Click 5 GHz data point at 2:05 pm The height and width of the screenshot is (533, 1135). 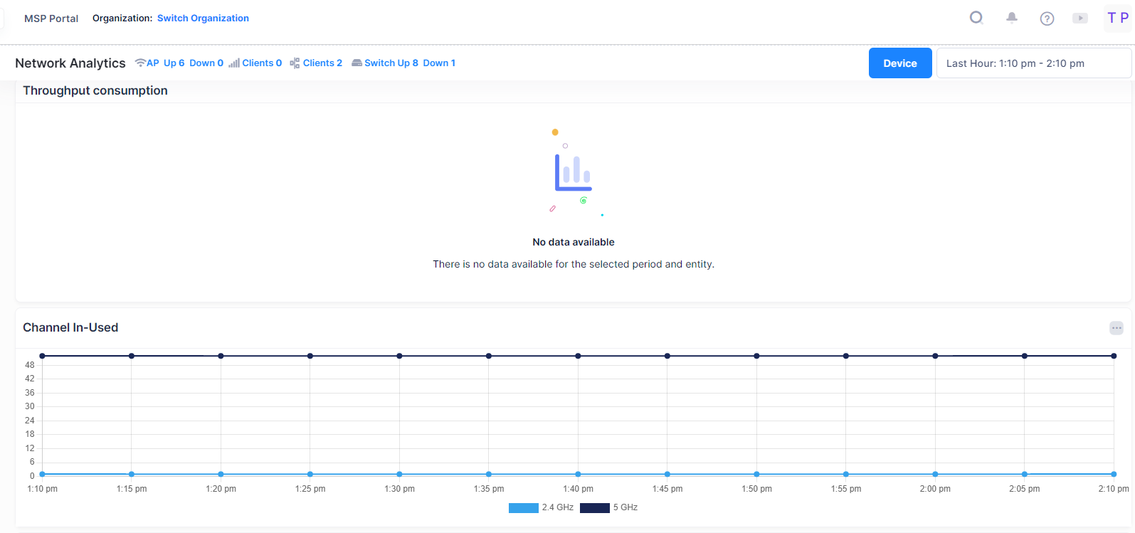[1025, 356]
